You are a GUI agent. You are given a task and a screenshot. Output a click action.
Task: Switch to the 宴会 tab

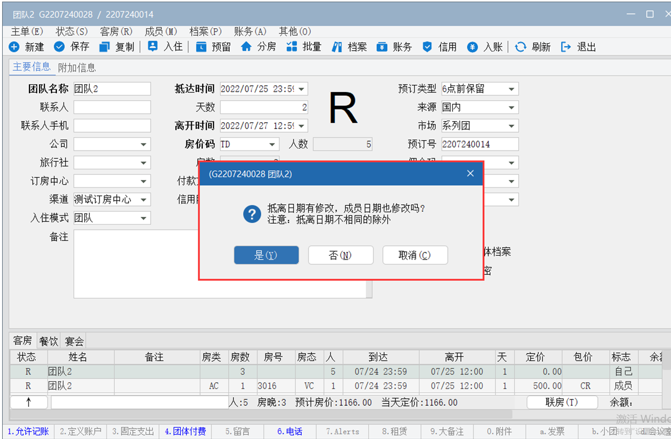(74, 341)
